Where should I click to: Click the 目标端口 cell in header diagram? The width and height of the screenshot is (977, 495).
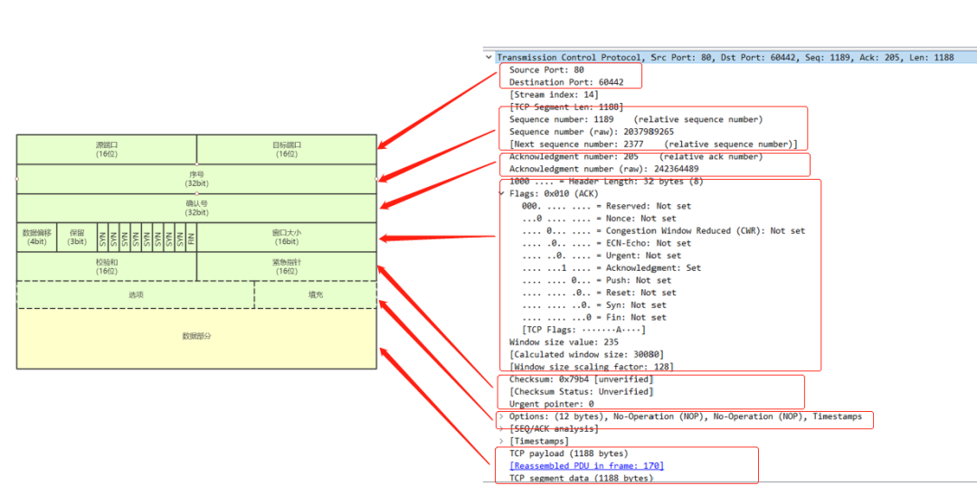coord(287,149)
